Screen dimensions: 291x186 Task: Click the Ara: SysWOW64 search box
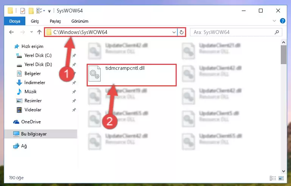coord(236,32)
